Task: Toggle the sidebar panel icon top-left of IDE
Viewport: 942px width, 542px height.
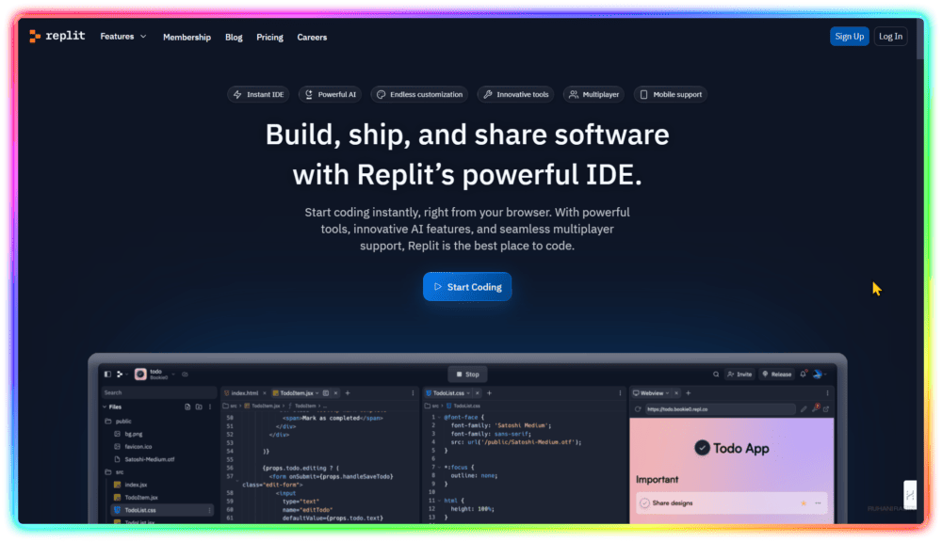Action: click(106, 374)
